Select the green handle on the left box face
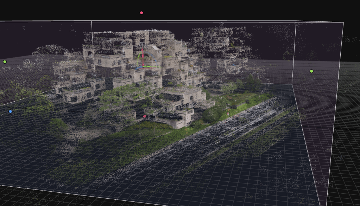The height and width of the screenshot is (206, 360). coord(5,62)
